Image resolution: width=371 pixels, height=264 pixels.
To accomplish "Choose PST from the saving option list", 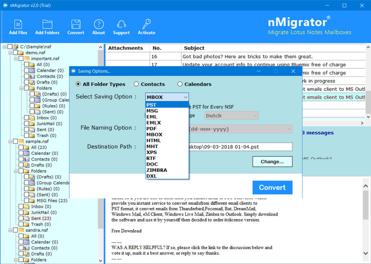I will click(x=167, y=105).
